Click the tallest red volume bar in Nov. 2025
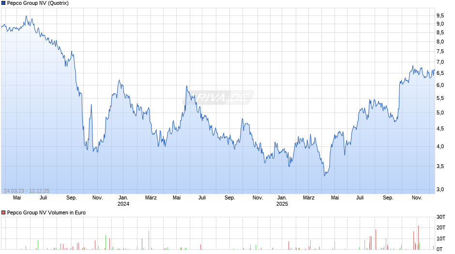 pos(418,238)
